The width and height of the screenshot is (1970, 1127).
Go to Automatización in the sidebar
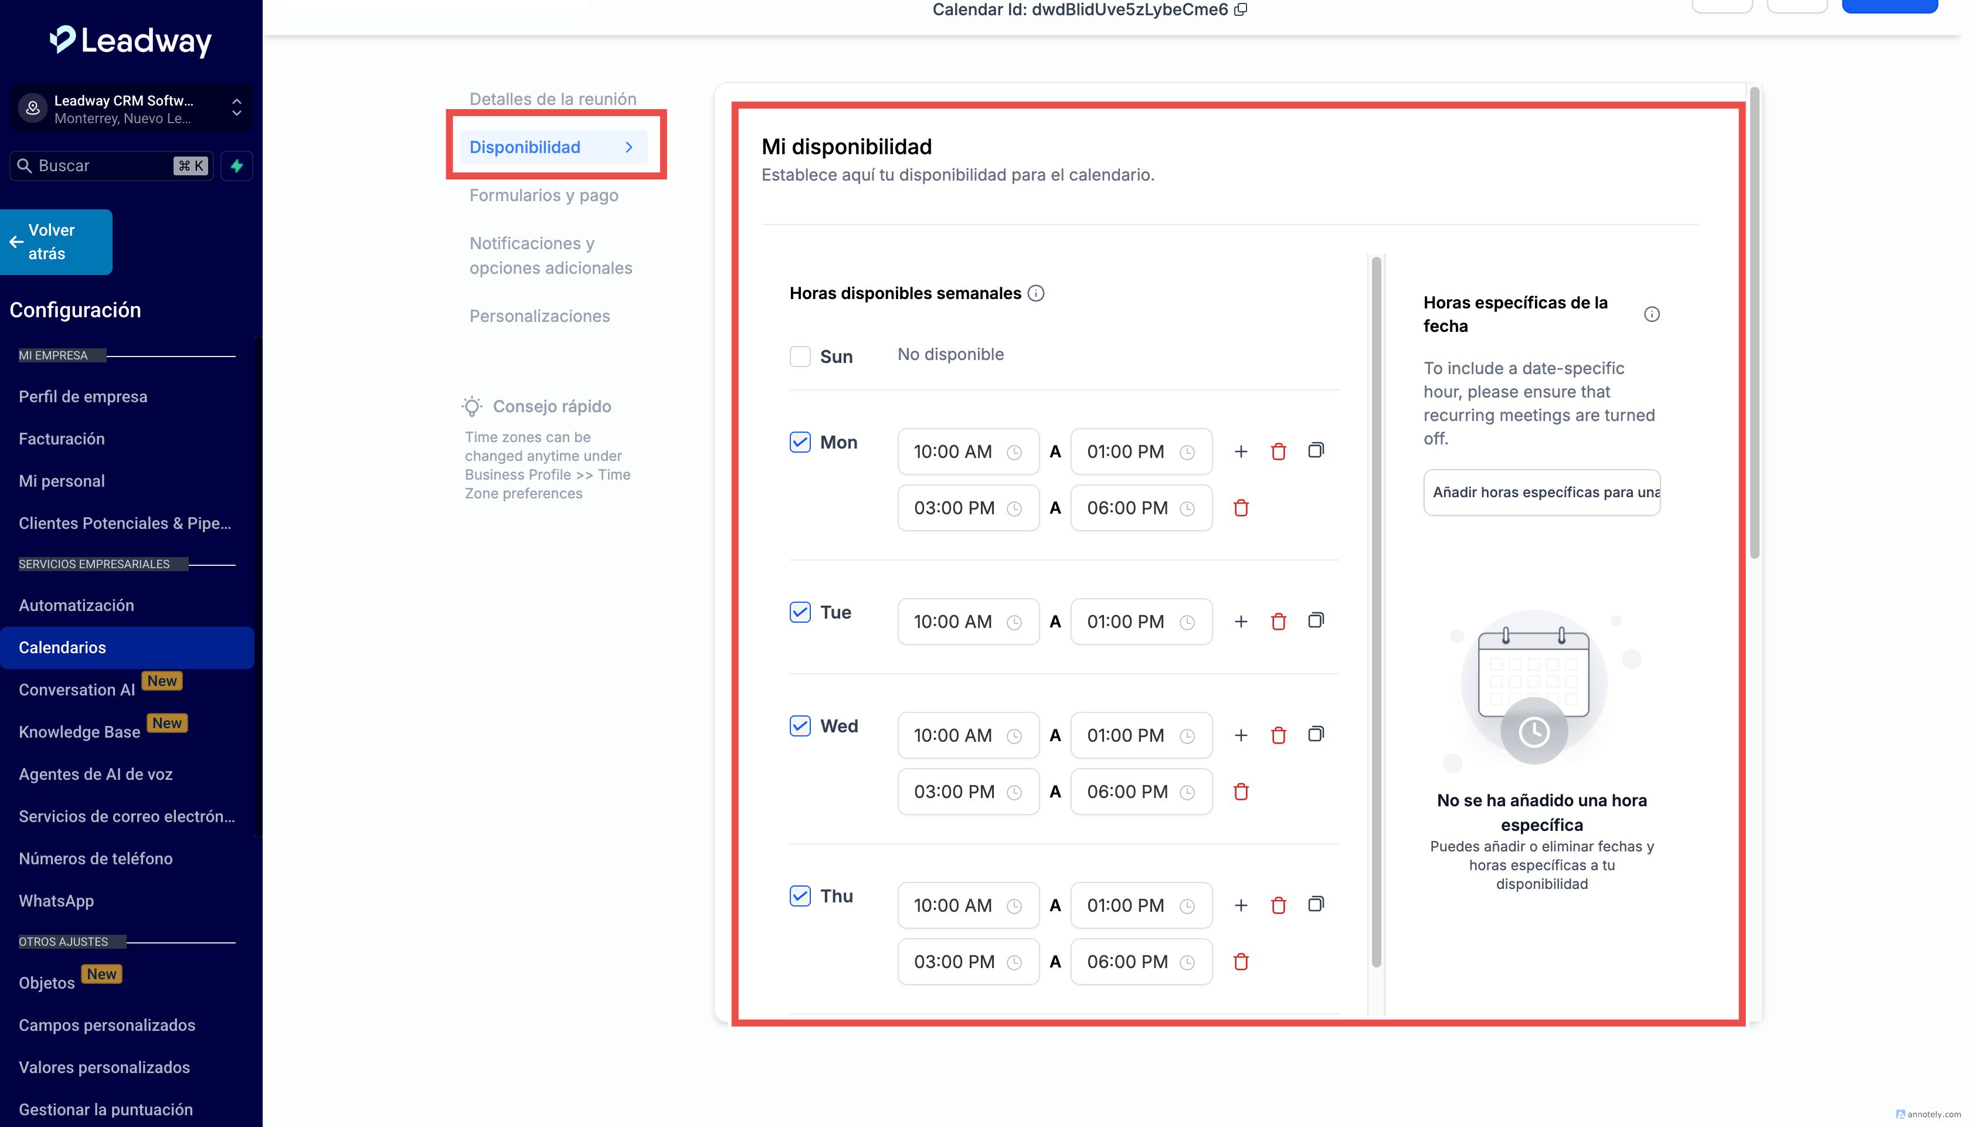tap(77, 605)
